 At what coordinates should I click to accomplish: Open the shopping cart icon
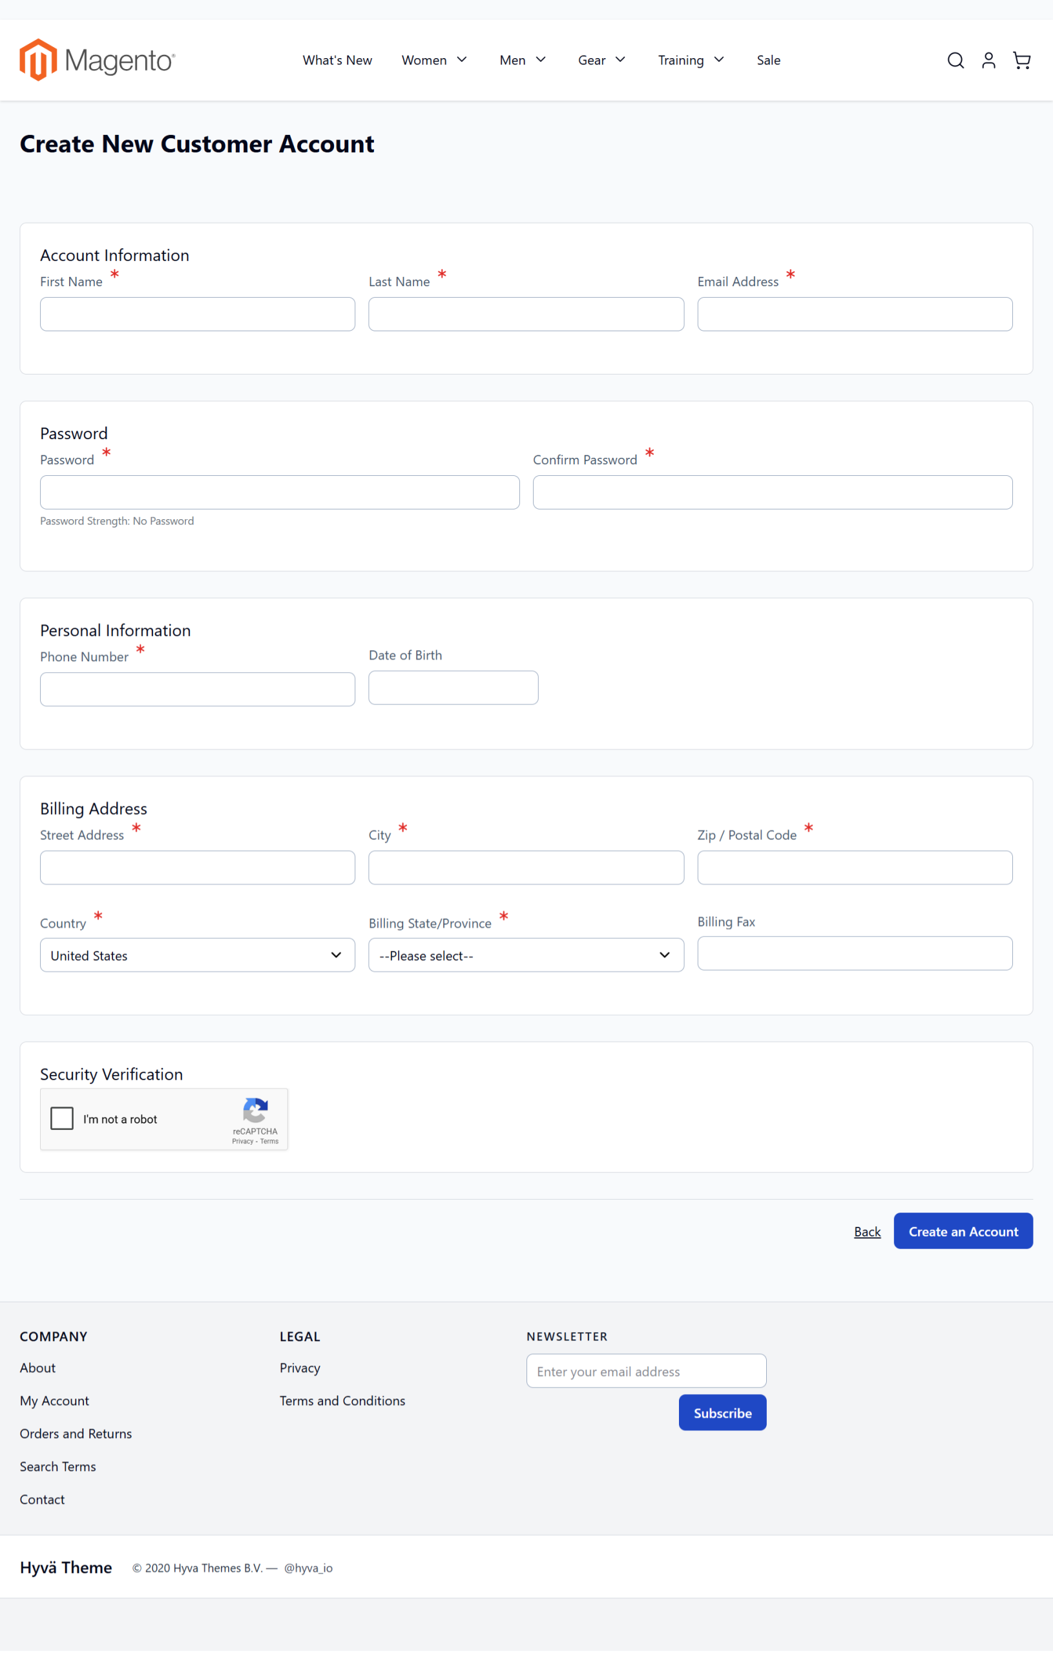(x=1021, y=61)
